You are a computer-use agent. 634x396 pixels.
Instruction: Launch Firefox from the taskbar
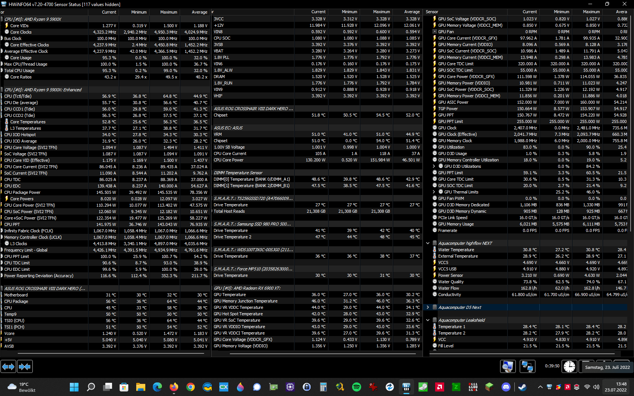174,387
